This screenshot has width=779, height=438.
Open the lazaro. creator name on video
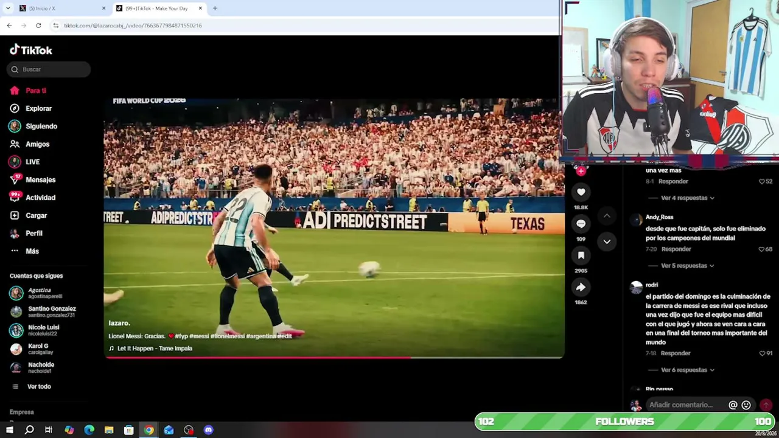[119, 323]
